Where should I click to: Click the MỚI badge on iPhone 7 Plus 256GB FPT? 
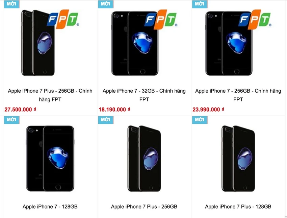[x=11, y=4]
